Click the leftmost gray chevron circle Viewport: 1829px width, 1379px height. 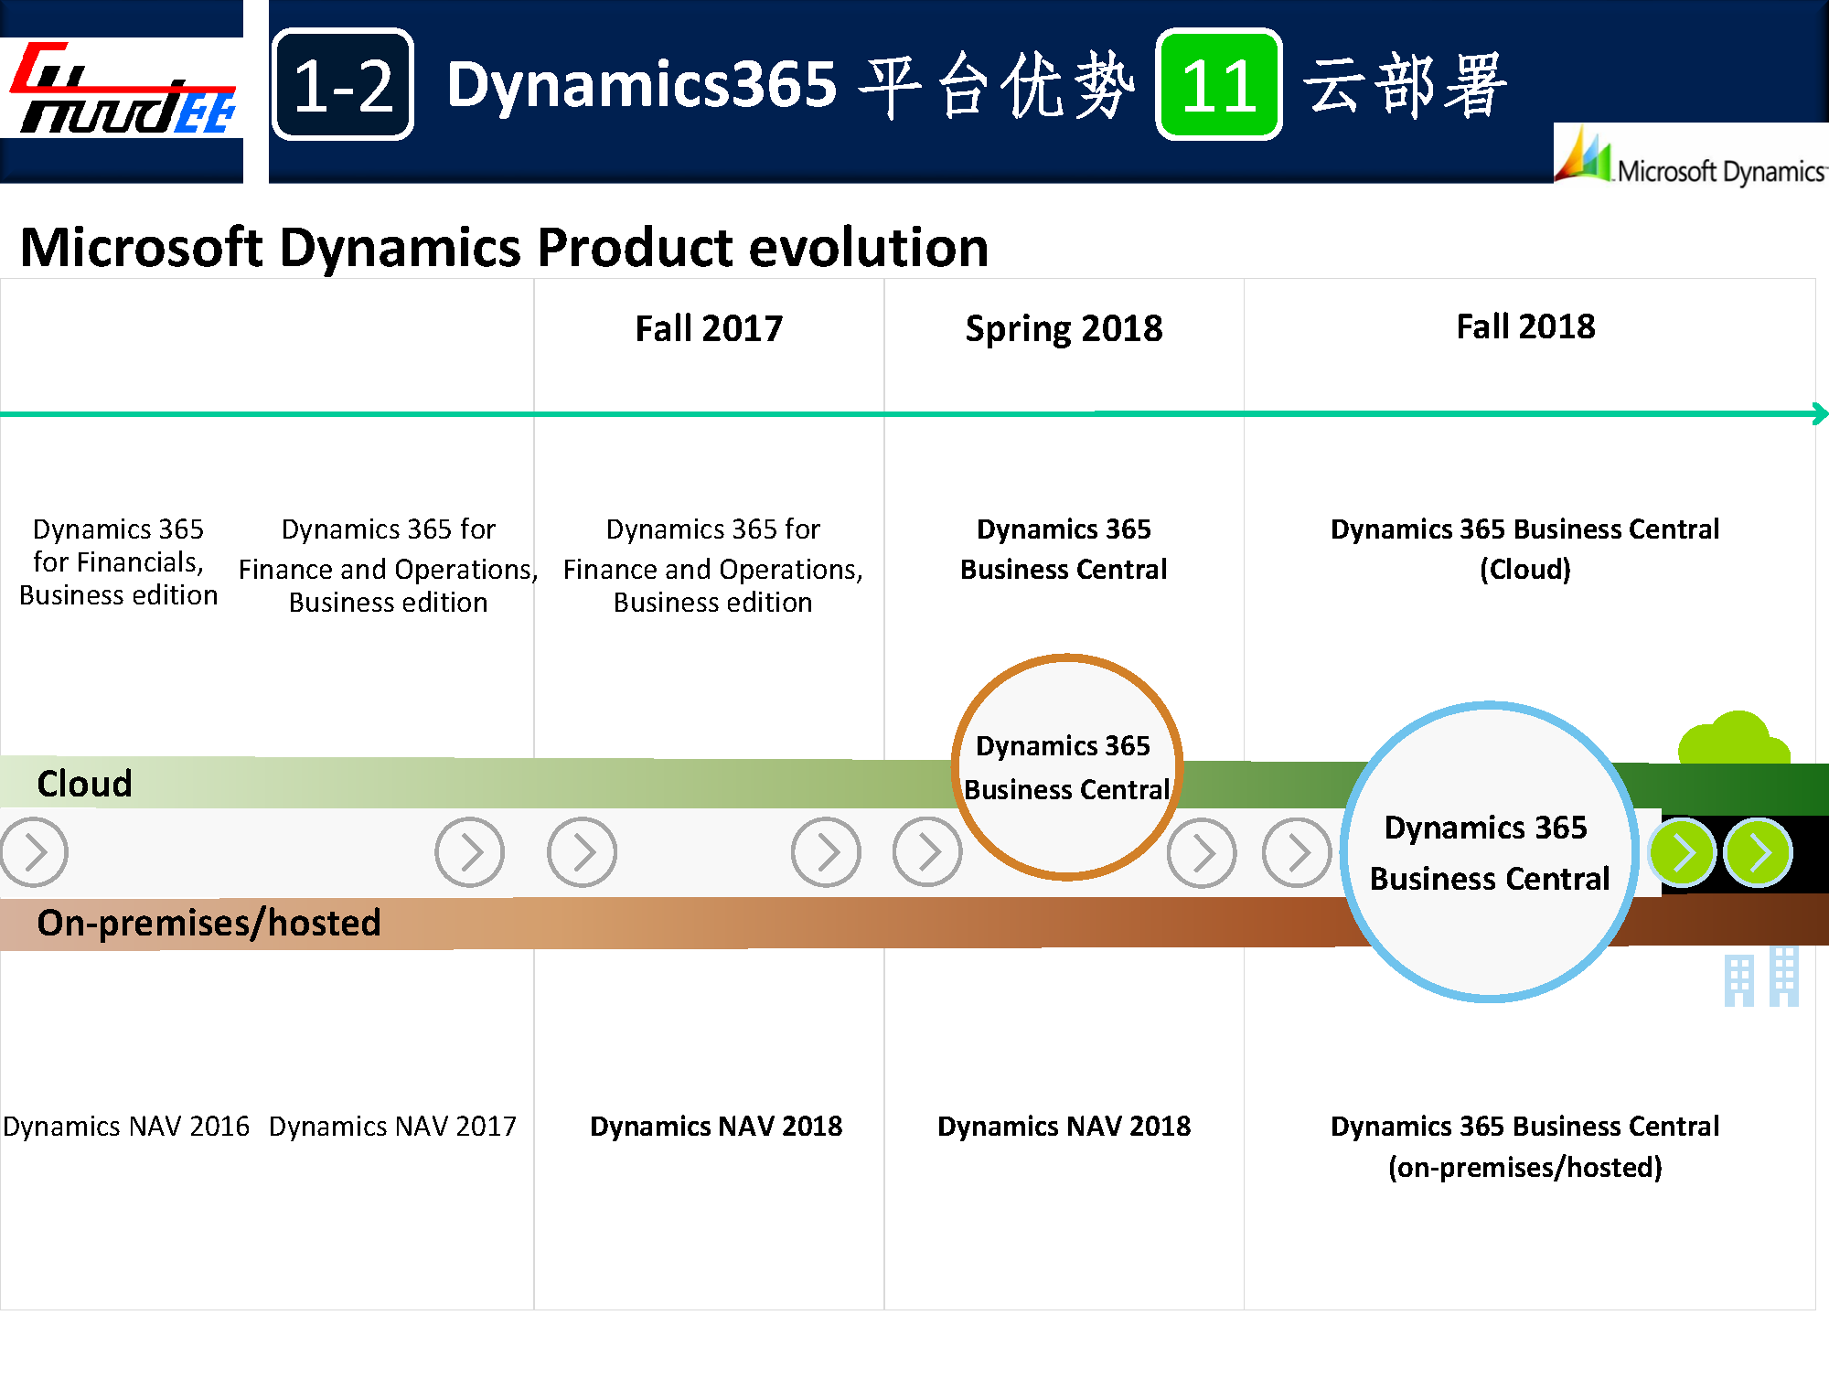coord(35,852)
